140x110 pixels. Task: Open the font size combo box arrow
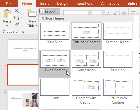103,13
